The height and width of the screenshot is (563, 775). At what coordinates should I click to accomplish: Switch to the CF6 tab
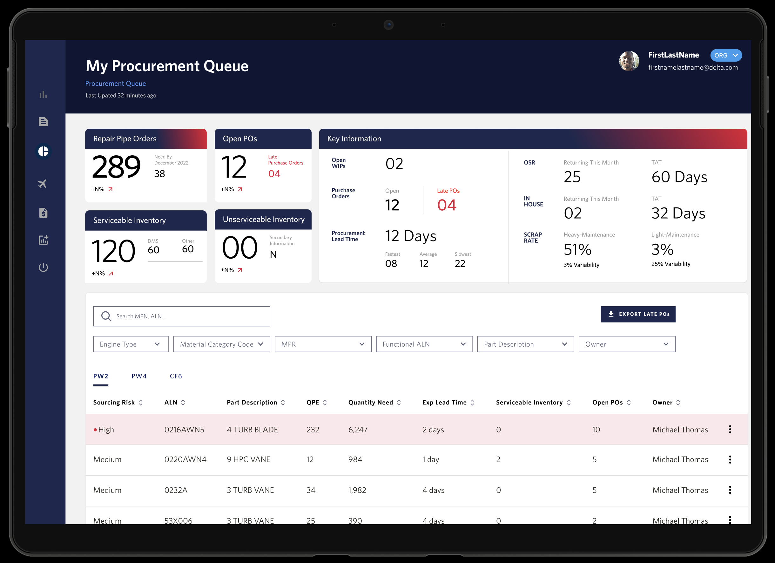pyautogui.click(x=176, y=376)
